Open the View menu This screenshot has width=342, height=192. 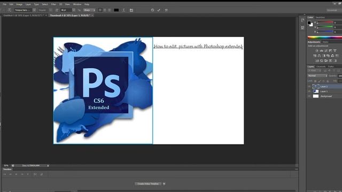67,4
